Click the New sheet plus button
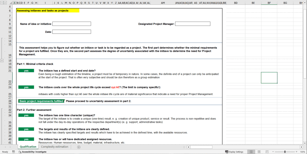Screen dimensions: 307x154 79,147
